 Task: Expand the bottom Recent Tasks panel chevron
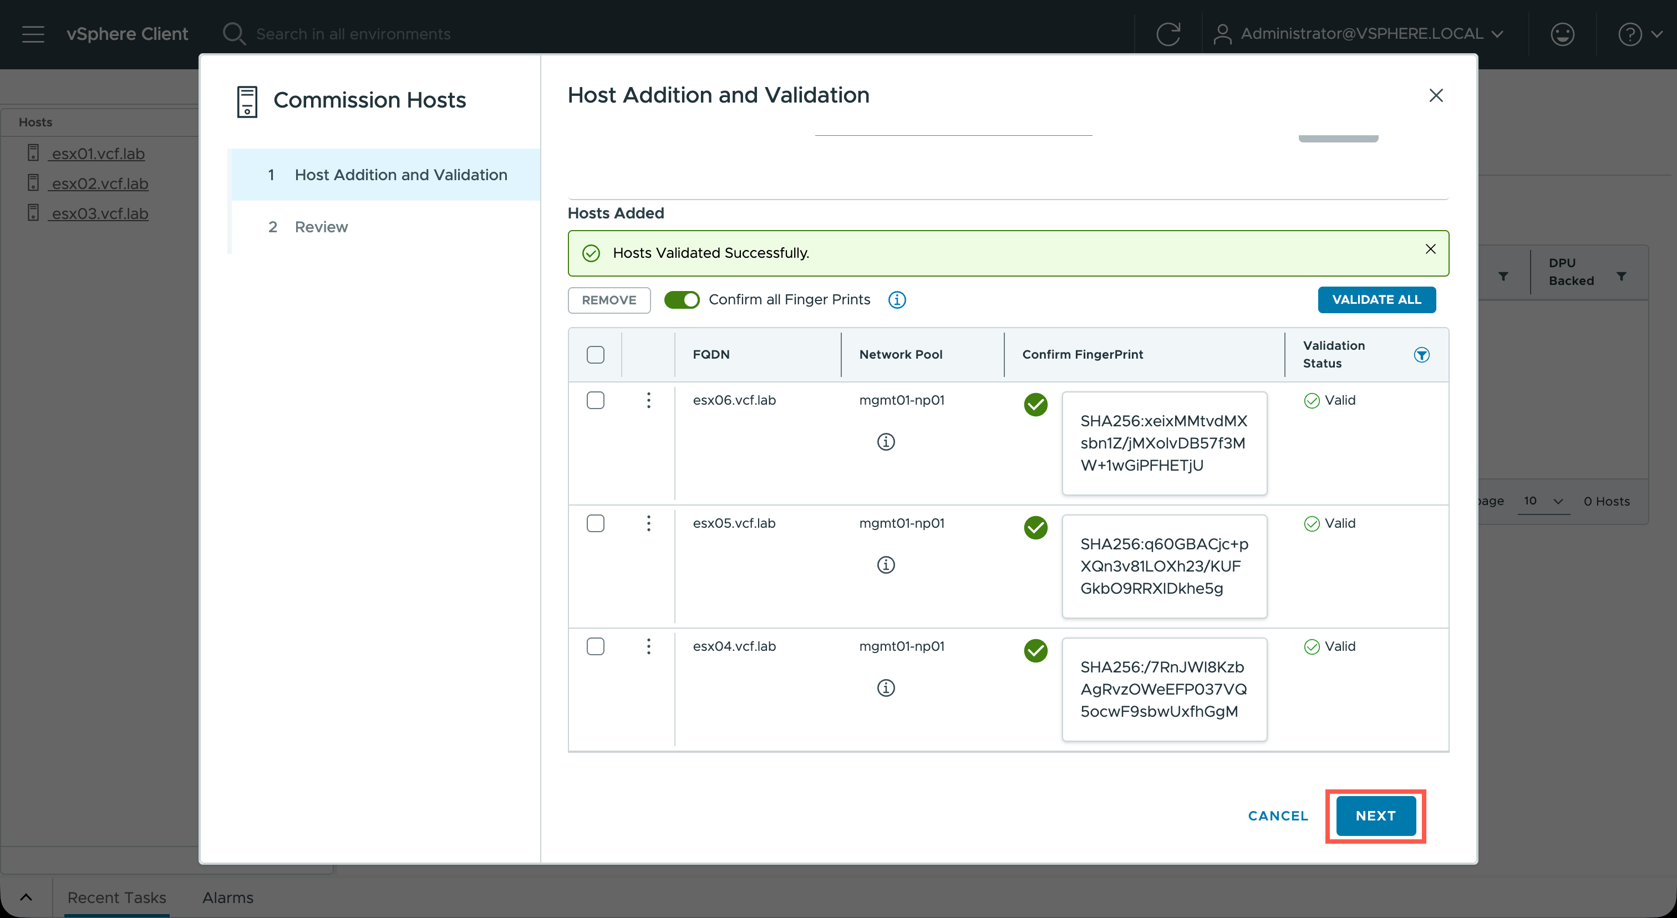pos(26,897)
